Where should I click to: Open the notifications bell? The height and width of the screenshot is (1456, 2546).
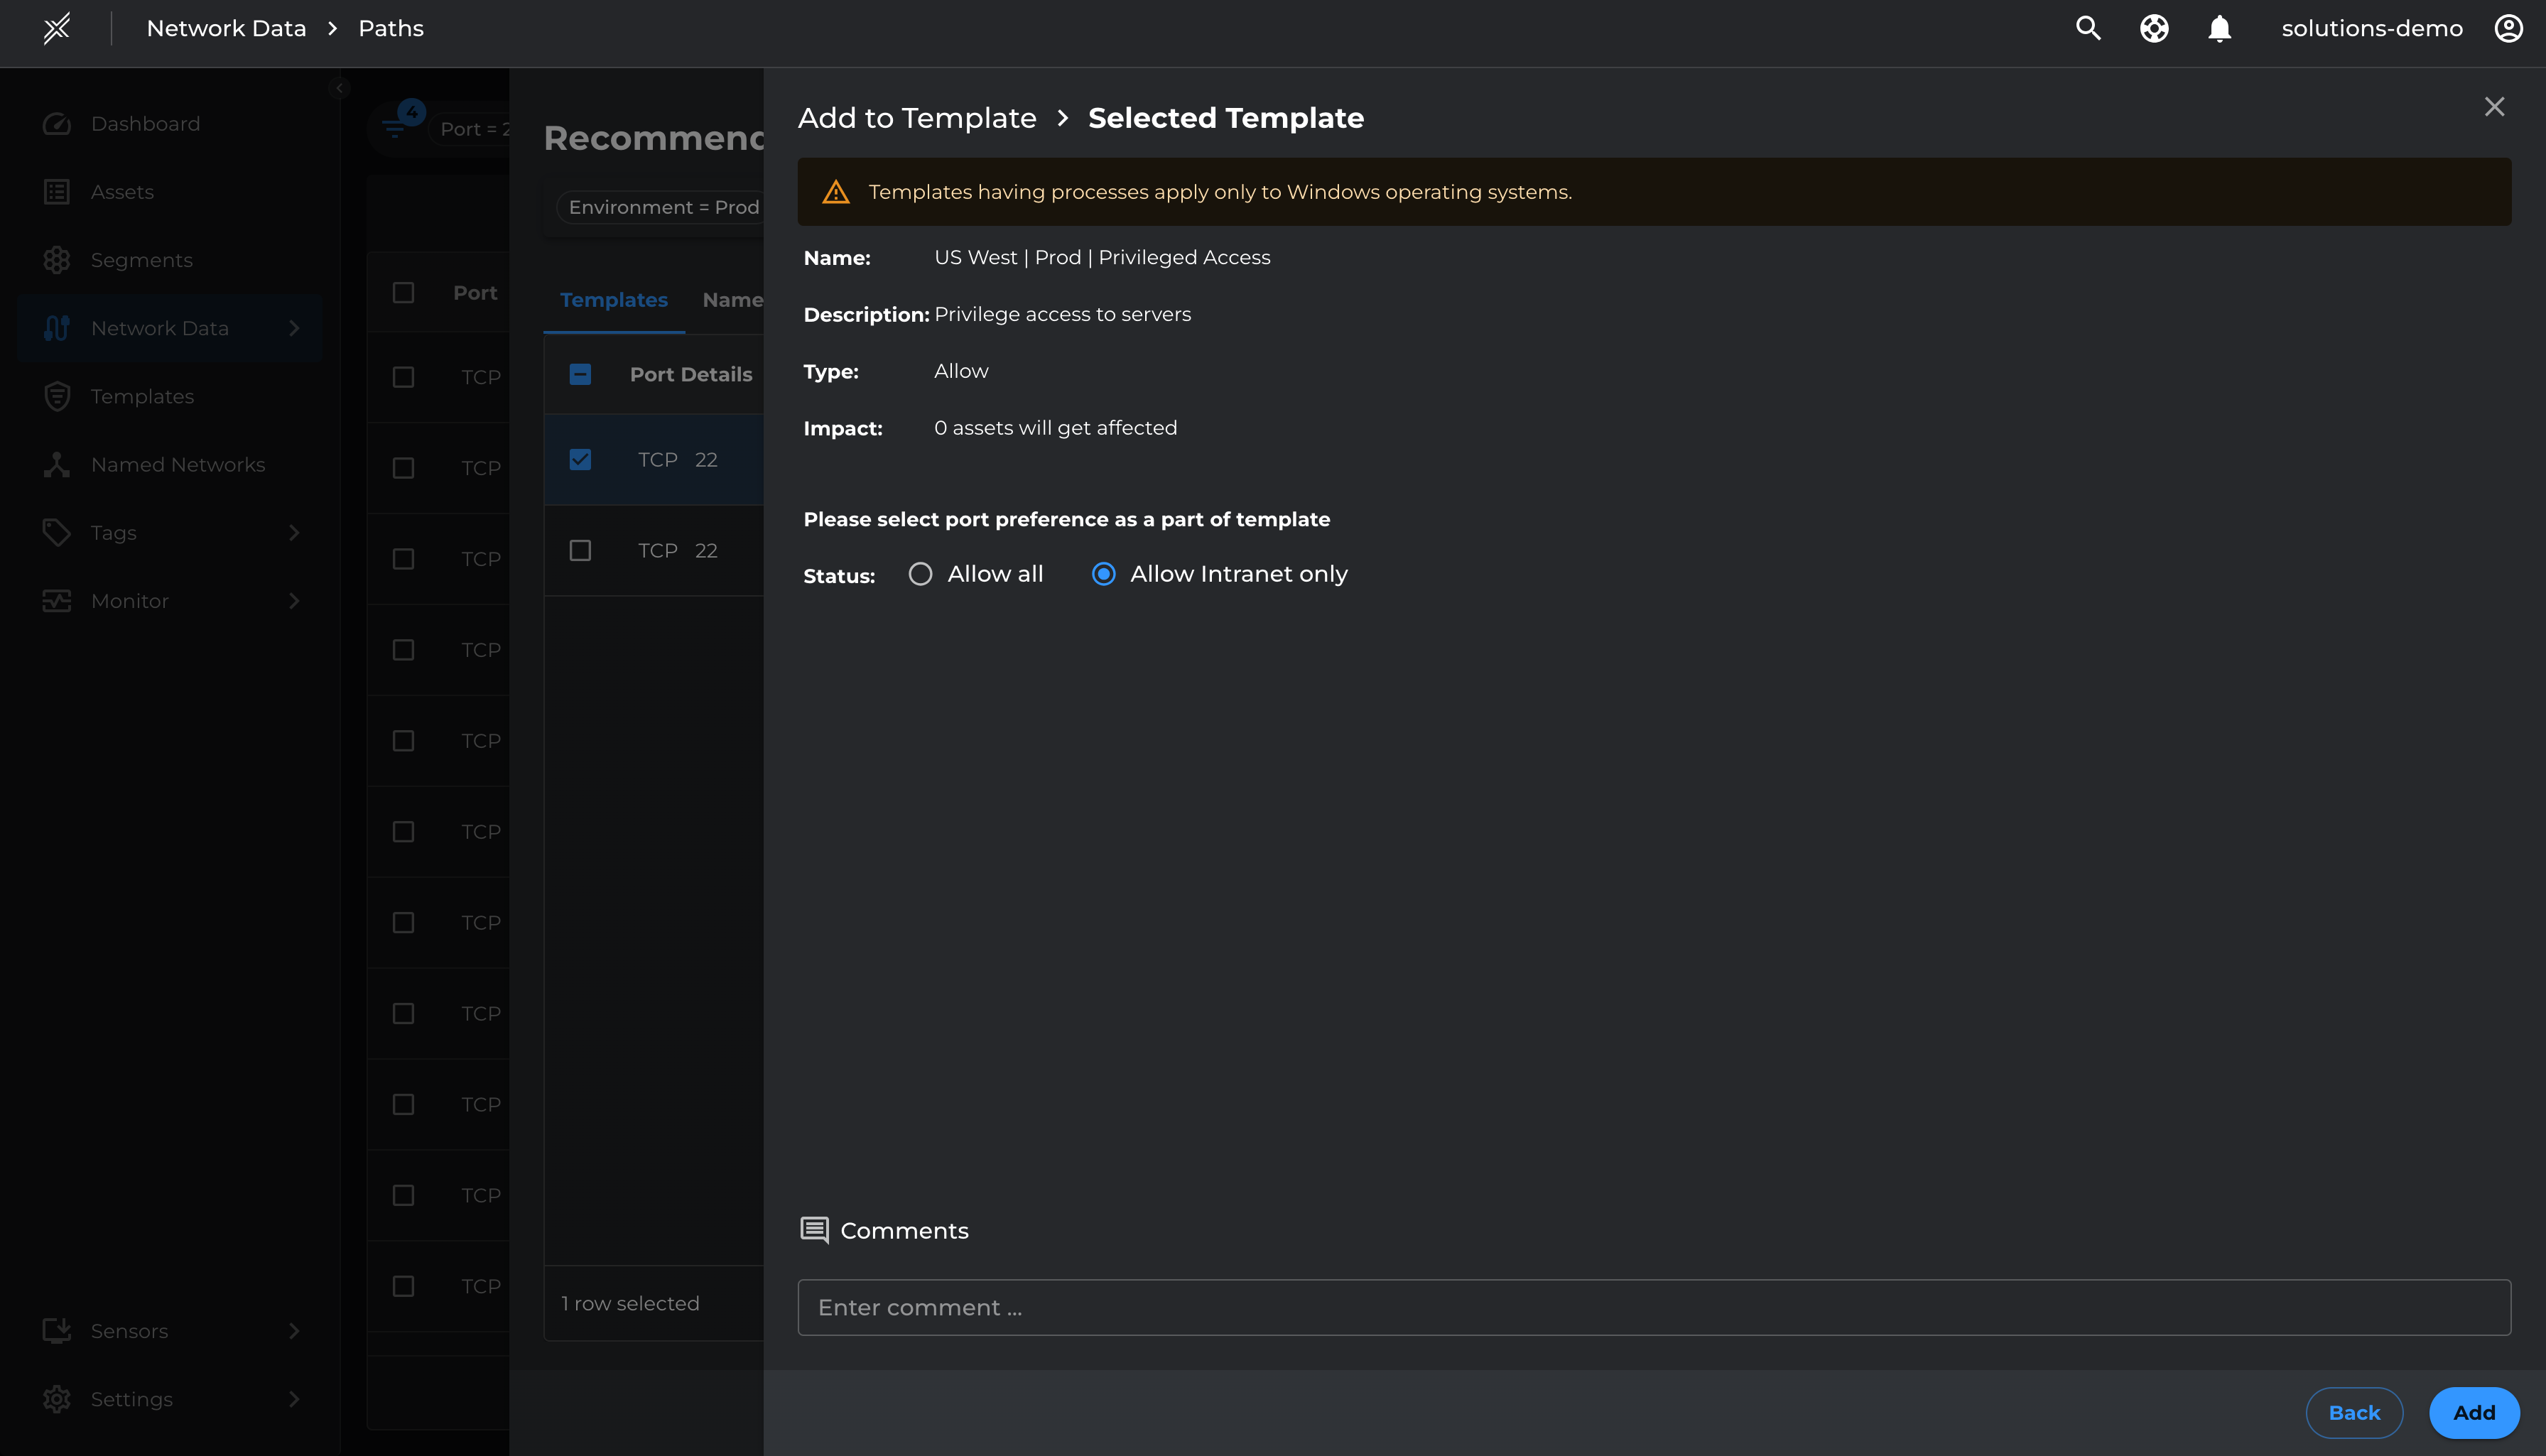tap(2219, 28)
